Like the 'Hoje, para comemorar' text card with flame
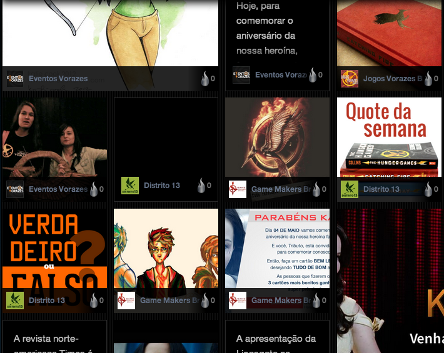This screenshot has height=353, width=444. pos(313,75)
